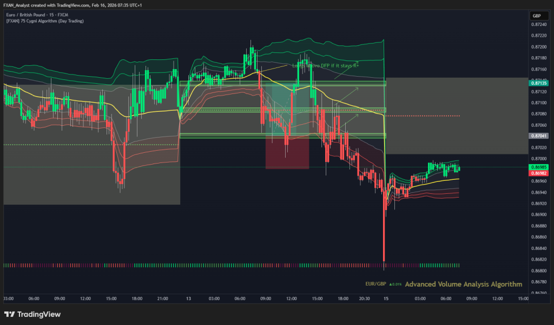Screen dimensions: 554x325
Task: Click the TradingView logo icon
Action: pyautogui.click(x=9, y=314)
